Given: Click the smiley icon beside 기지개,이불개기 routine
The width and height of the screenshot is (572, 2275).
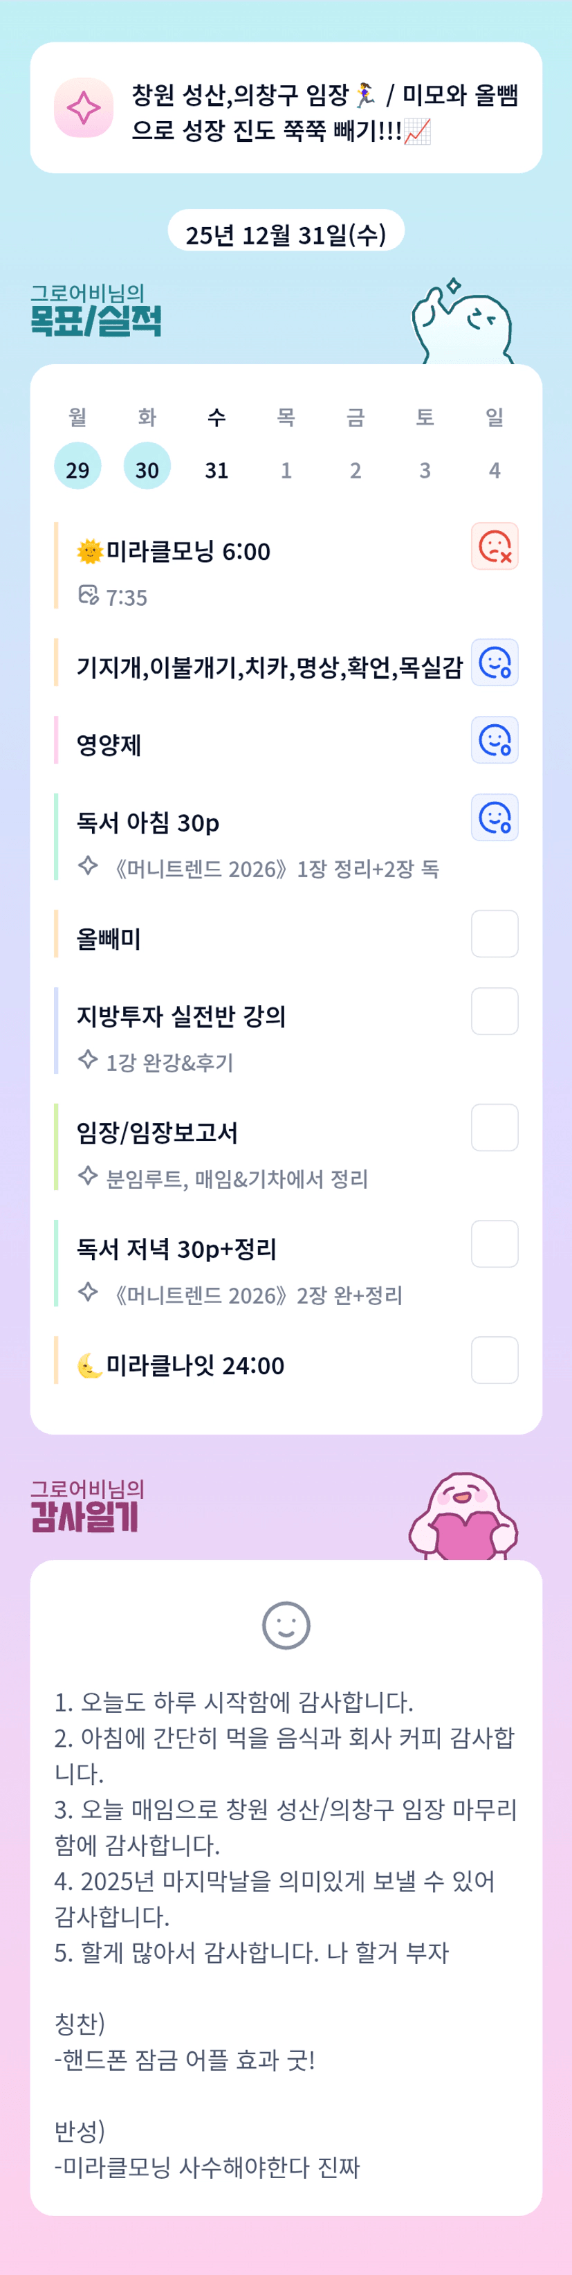Looking at the screenshot, I should click(495, 663).
